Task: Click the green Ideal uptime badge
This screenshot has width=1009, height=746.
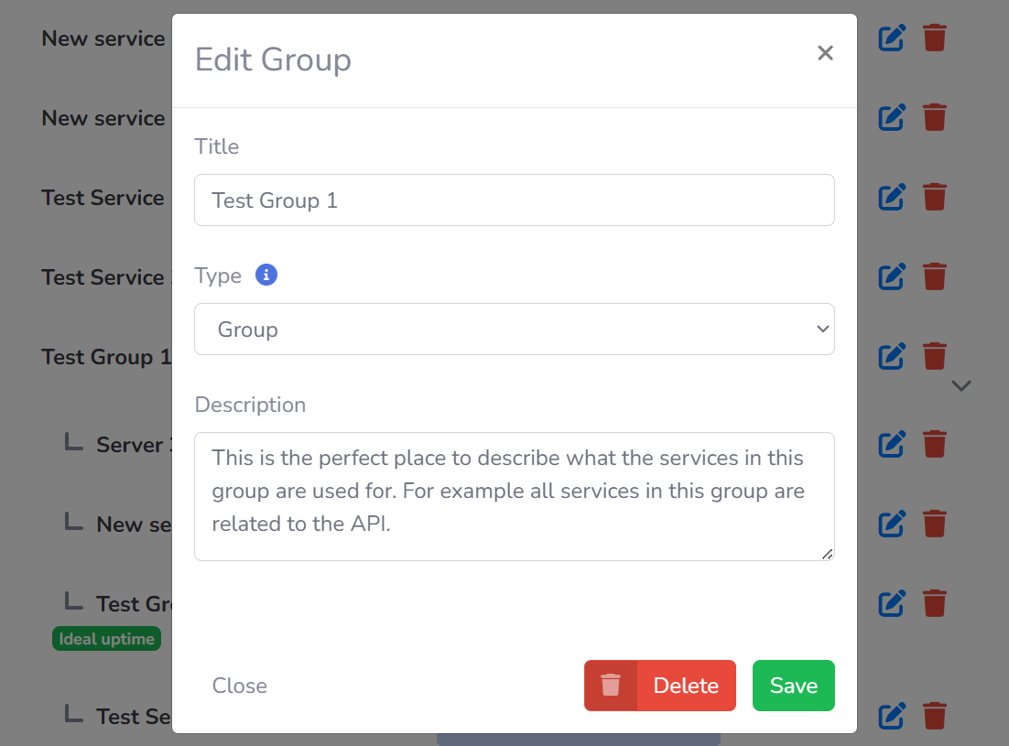Action: click(106, 638)
